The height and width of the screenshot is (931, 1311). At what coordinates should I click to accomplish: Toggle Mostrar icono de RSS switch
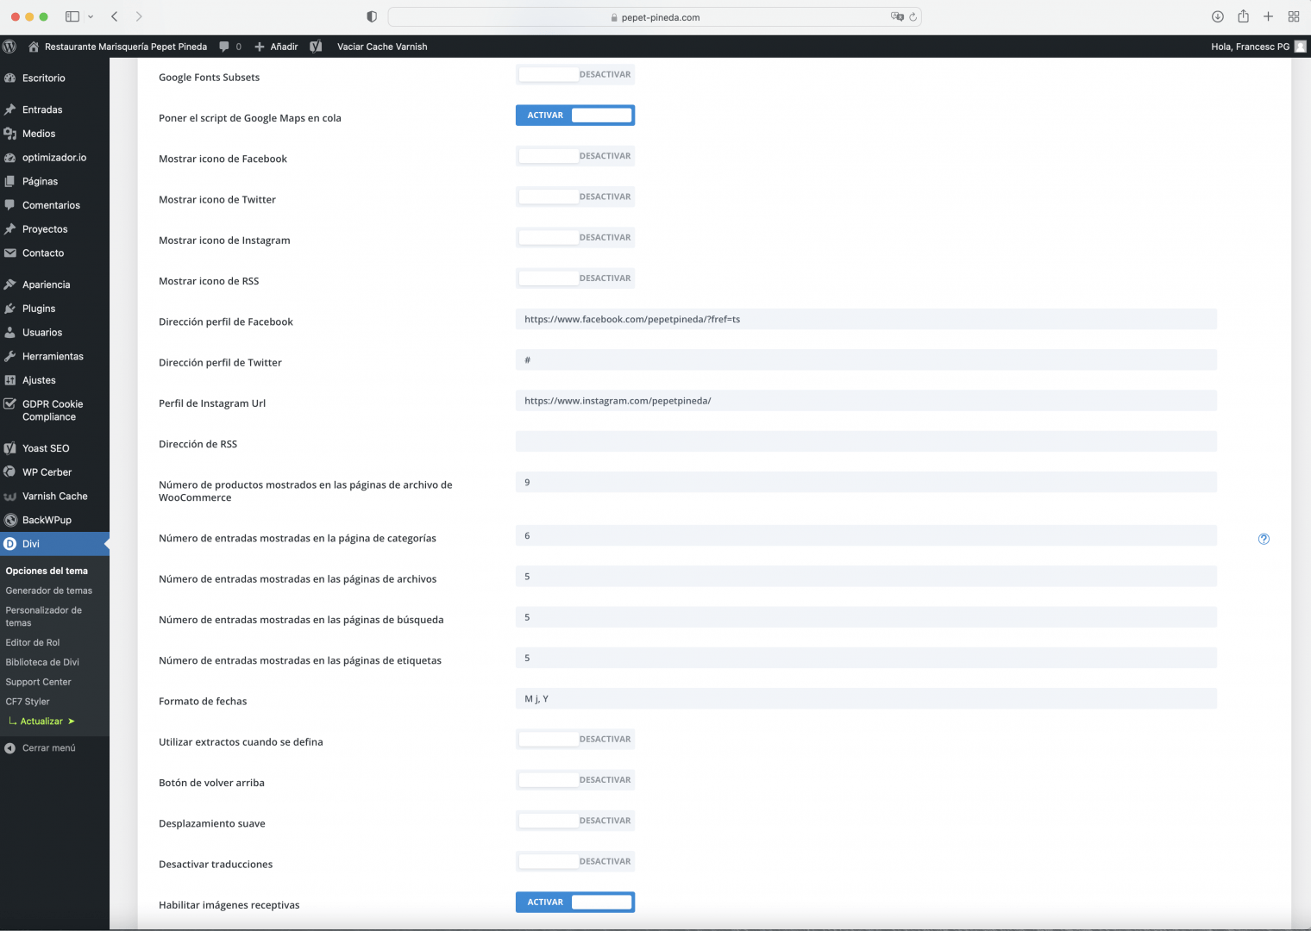[x=575, y=278]
